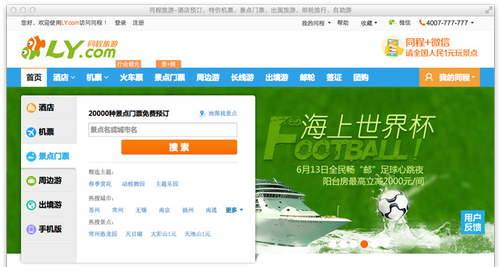Expand 我的同程 dropdown in top bar
Screen dimensions: 501x267
[x=329, y=23]
